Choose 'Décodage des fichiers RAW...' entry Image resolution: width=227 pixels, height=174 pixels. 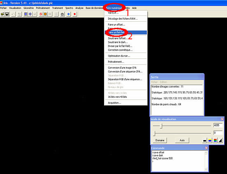coord(123,19)
